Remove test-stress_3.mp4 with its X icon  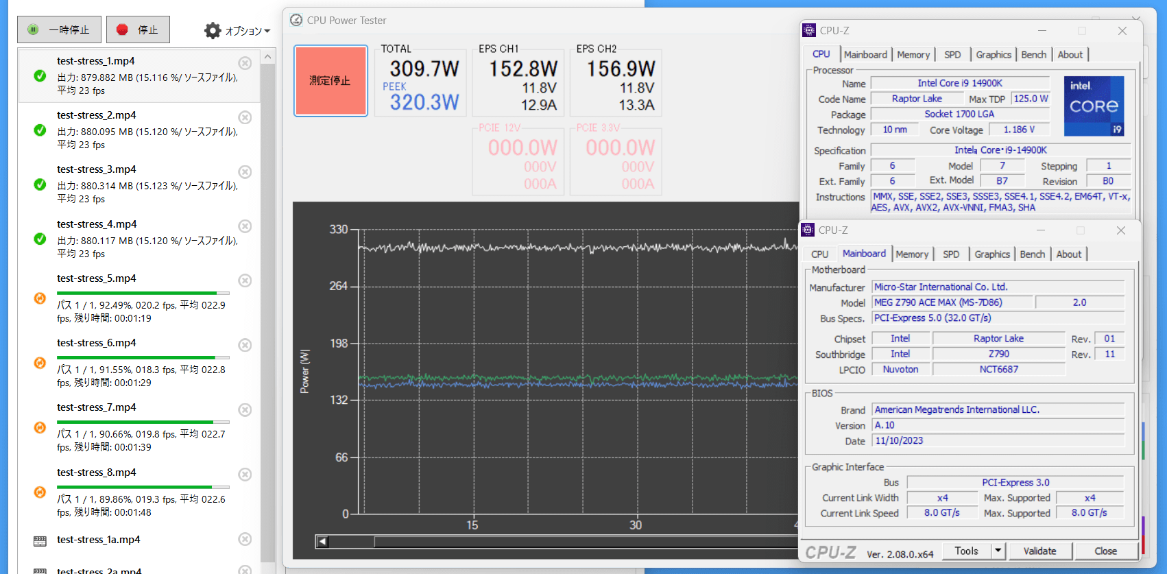245,171
